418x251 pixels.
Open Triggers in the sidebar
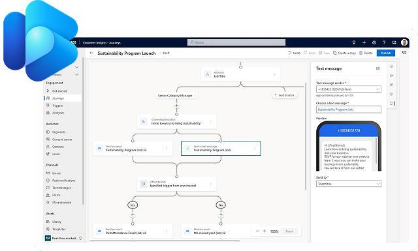click(x=57, y=106)
